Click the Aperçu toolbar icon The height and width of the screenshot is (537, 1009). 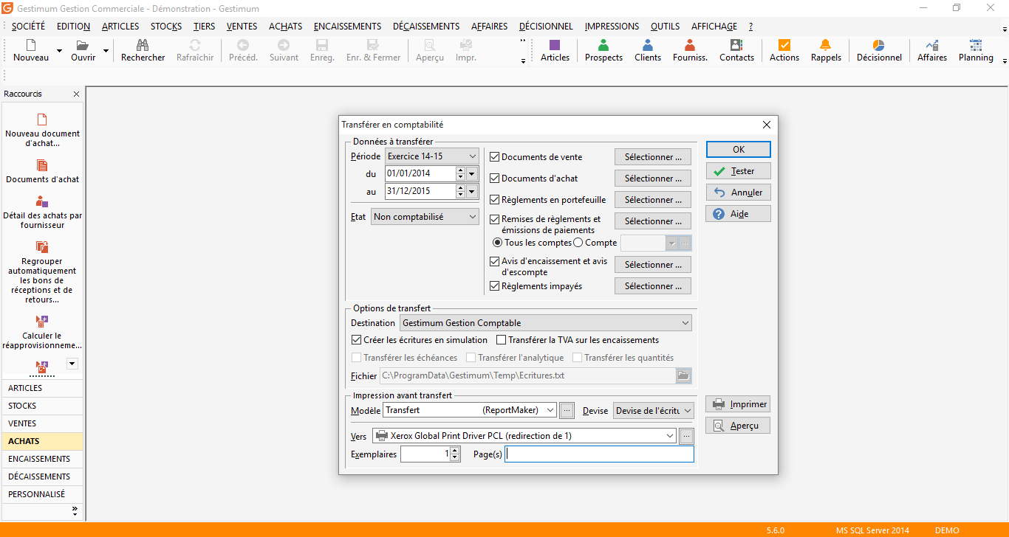[430, 50]
